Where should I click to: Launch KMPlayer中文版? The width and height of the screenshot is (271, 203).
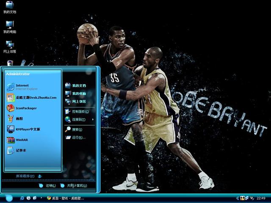pos(24,129)
